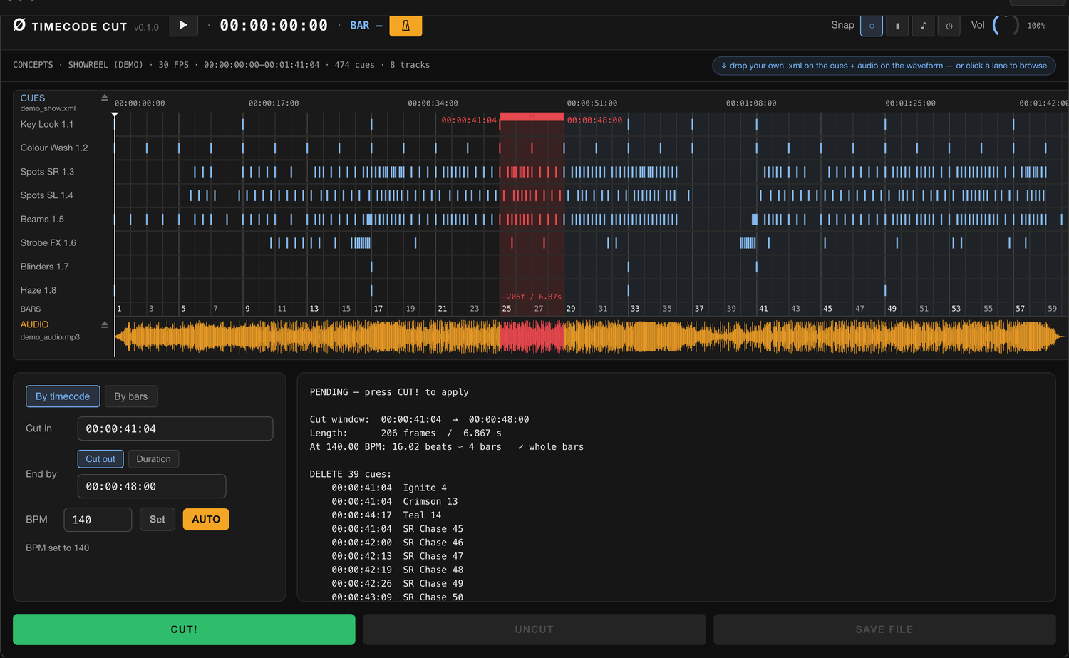The image size is (1069, 658).
Task: Switch to the By bars tab
Action: point(131,396)
